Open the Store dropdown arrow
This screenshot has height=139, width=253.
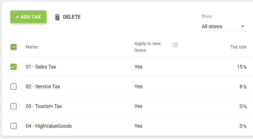point(243,27)
